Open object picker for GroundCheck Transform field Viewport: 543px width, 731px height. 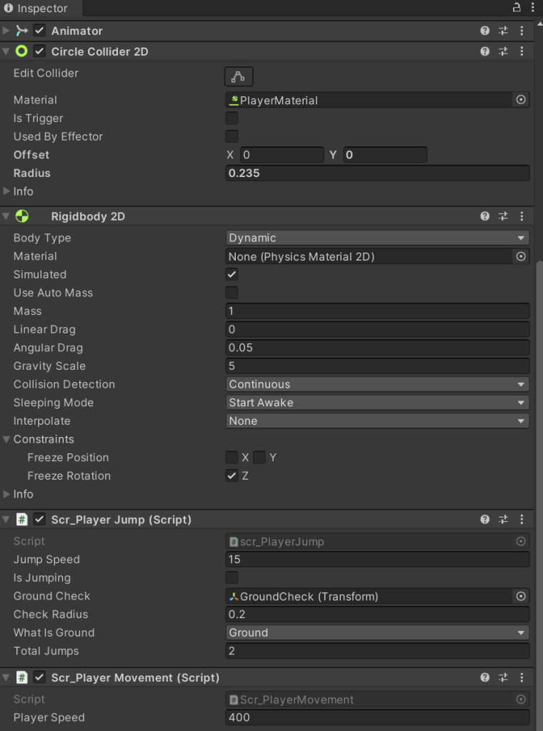click(521, 596)
